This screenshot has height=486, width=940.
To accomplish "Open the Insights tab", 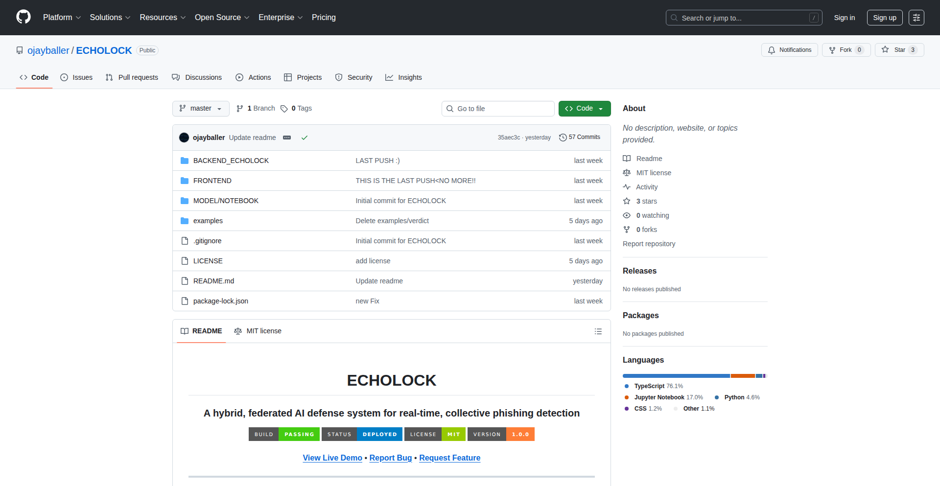I will pos(403,77).
